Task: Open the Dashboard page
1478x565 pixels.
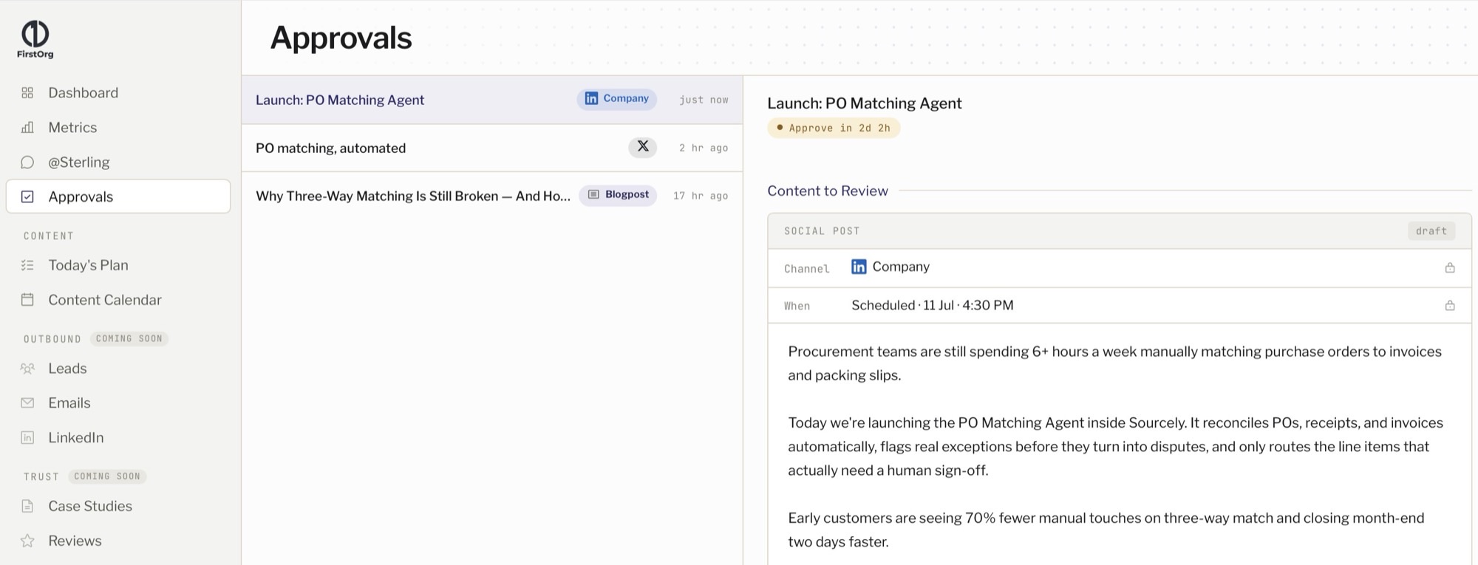Action: 118,93
